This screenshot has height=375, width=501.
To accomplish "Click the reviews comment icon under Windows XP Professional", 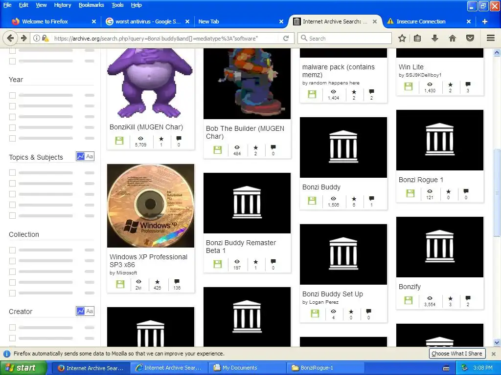I will [x=177, y=282].
